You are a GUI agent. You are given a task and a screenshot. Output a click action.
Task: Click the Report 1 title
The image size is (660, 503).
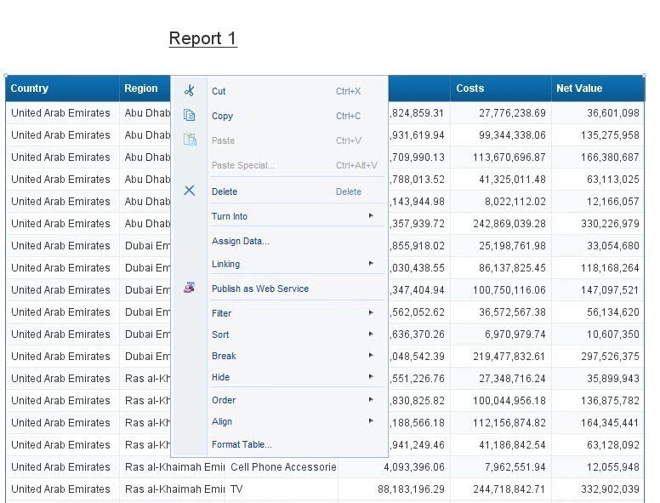click(202, 38)
